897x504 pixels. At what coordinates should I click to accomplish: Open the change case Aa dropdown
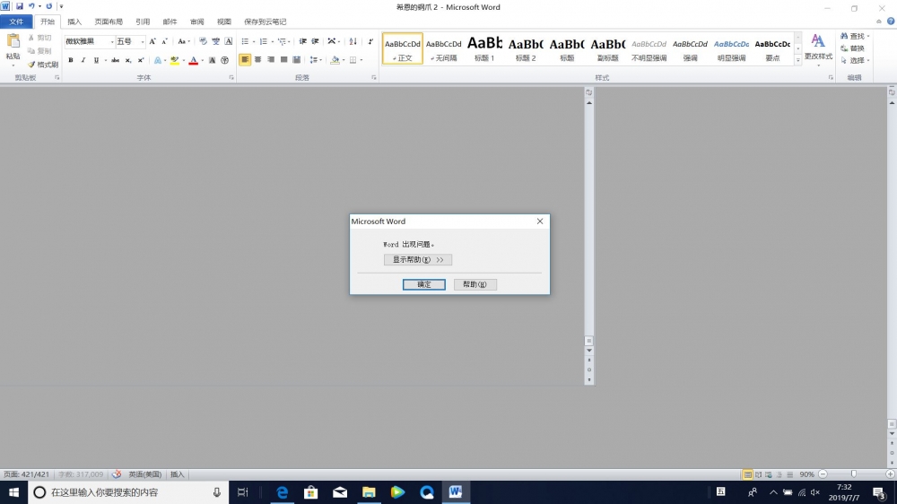pos(183,41)
